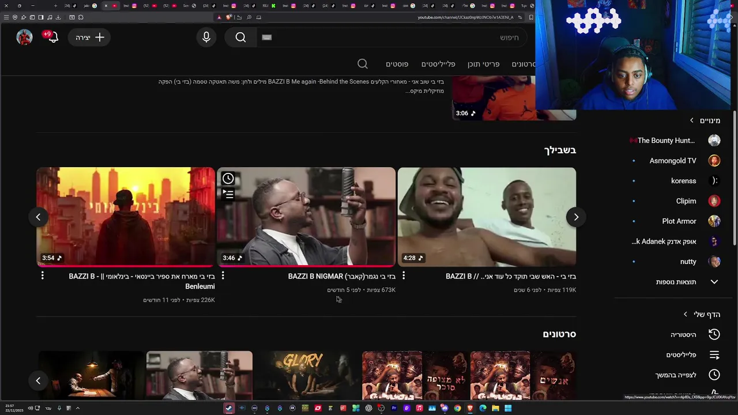Open the הדף שלי section chevron
738x415 pixels.
click(x=685, y=314)
